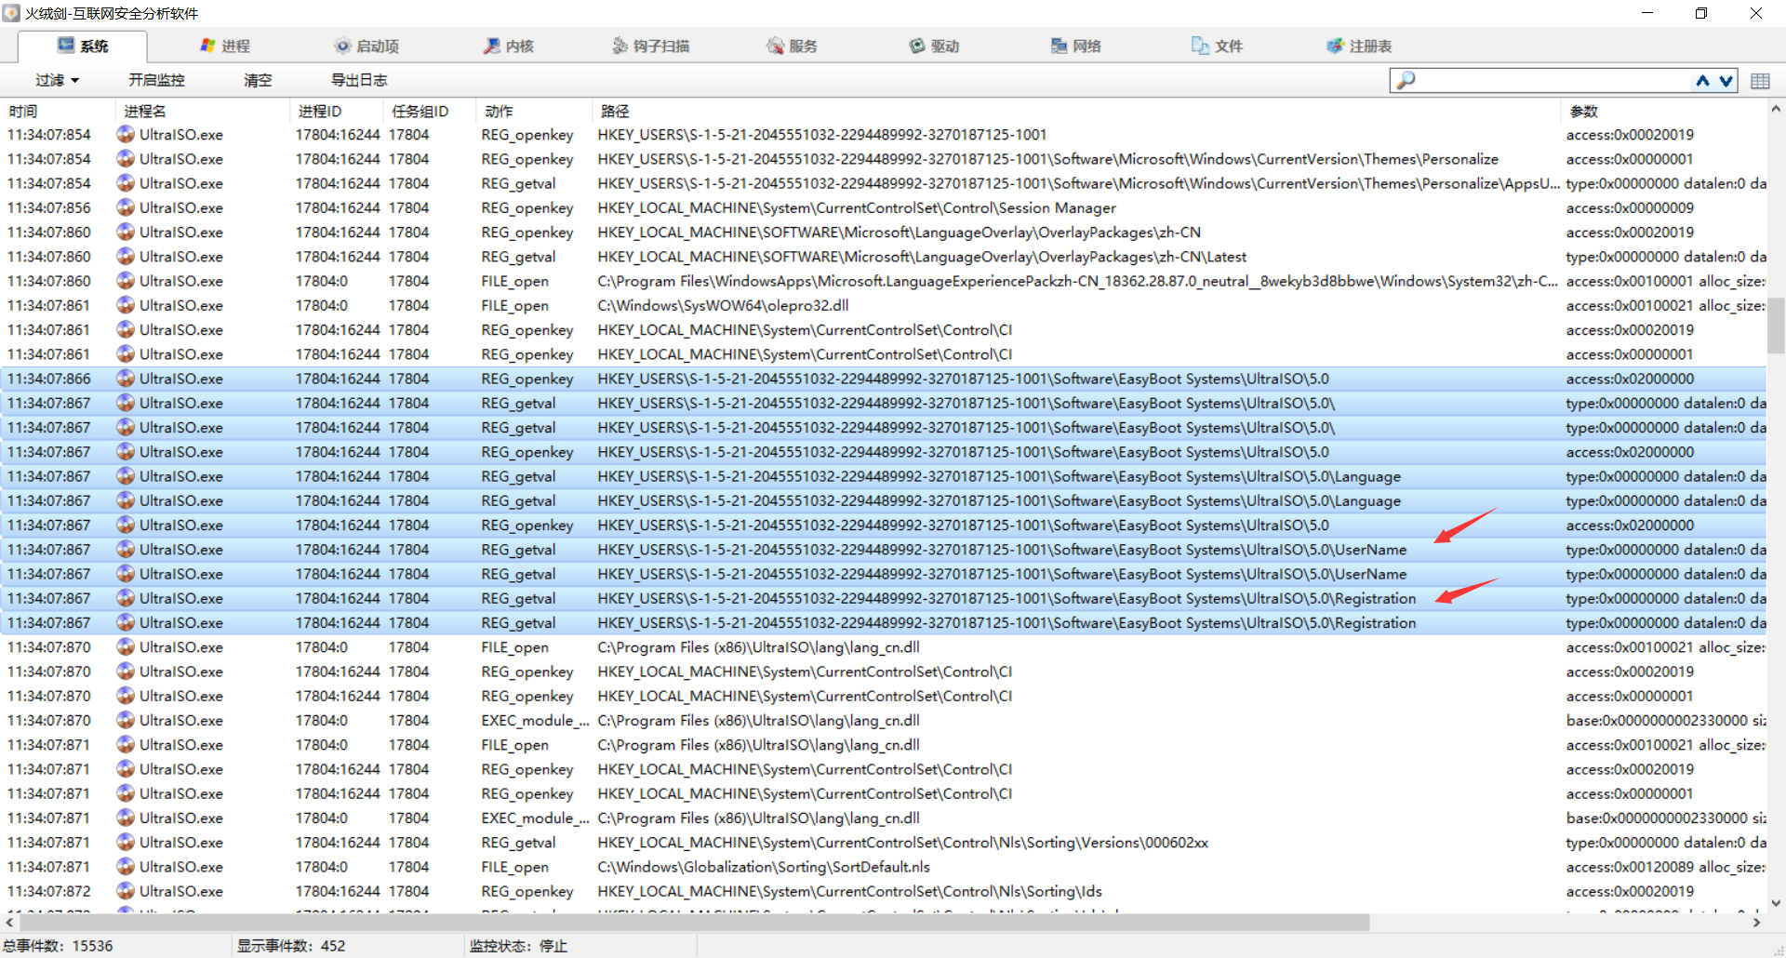1786x958 pixels.
Task: Click 导出日志 to export the log
Action: (x=359, y=80)
